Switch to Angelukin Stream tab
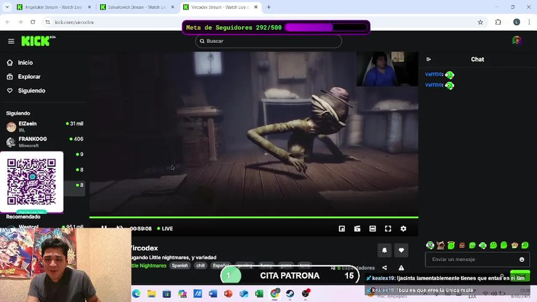This screenshot has height=302, width=537. (x=53, y=7)
